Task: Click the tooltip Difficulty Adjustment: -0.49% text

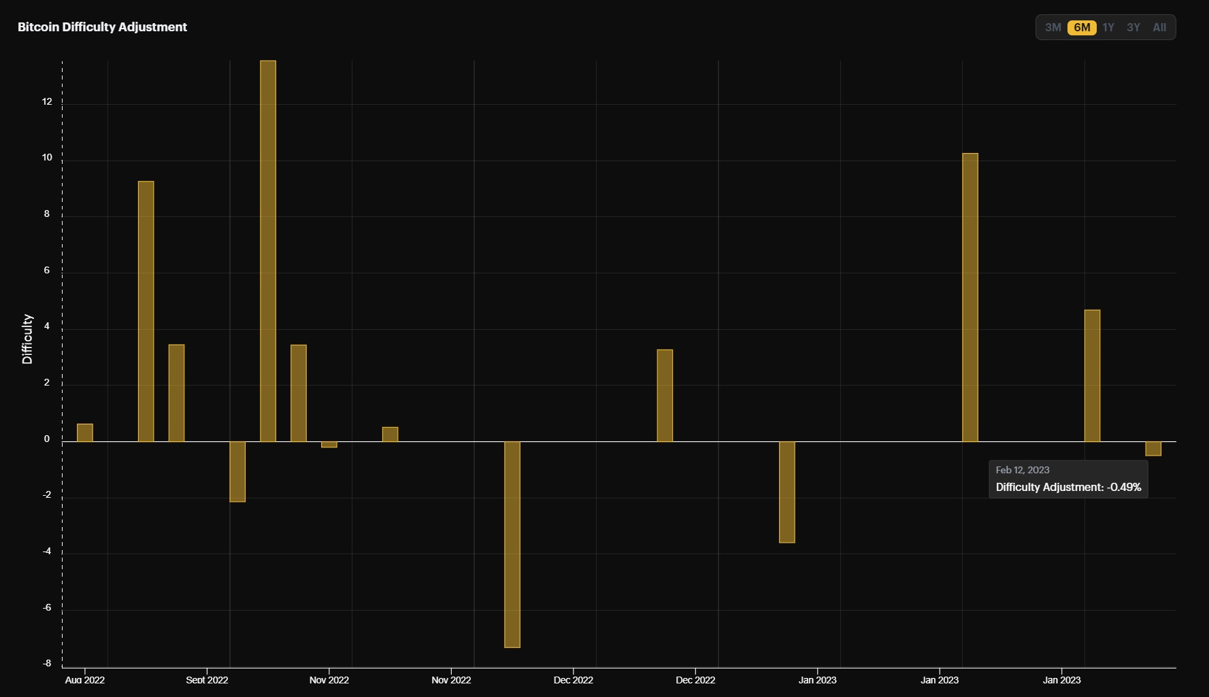Action: click(x=1068, y=487)
